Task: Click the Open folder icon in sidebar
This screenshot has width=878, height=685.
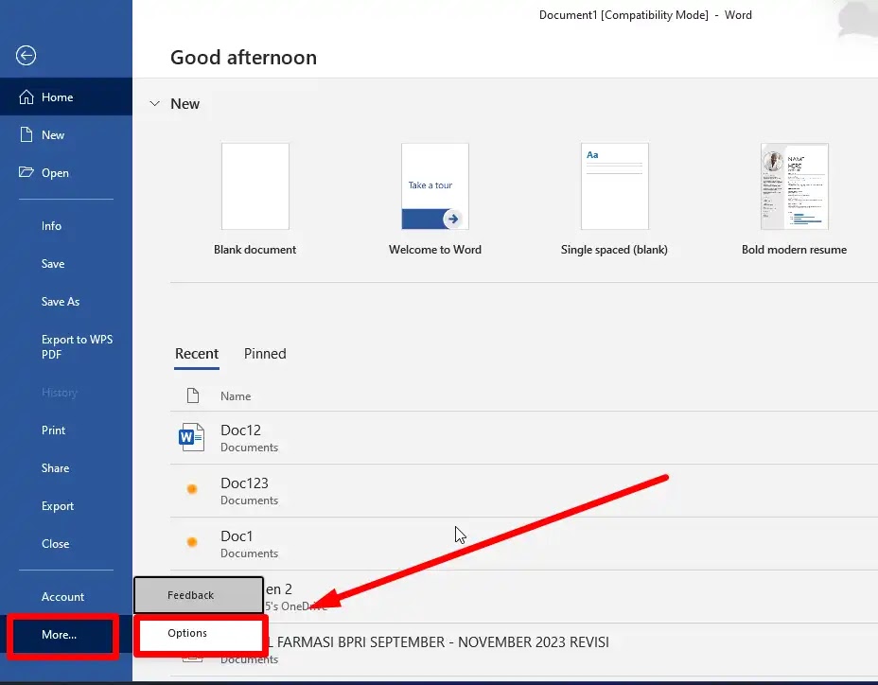Action: [x=26, y=172]
